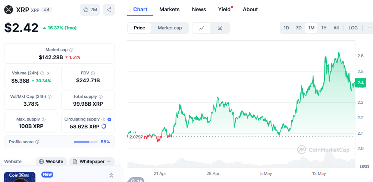Click the $2.42 price text
Screen dimensions: 373x182
(21, 28)
